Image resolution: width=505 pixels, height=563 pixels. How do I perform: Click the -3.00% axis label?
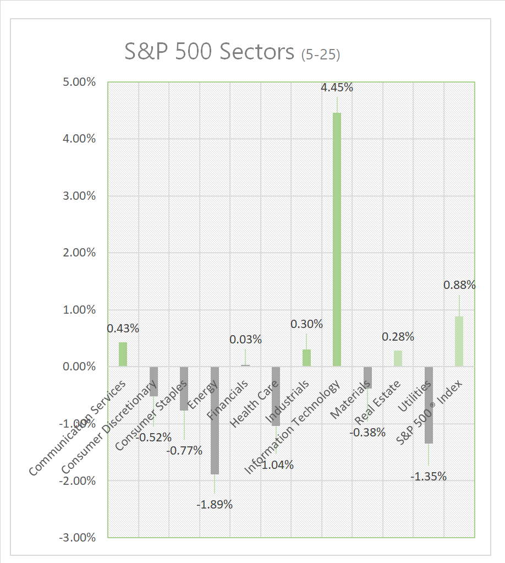[80, 538]
